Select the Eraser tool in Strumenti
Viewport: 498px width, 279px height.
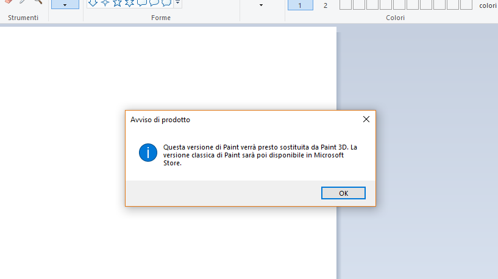click(x=9, y=2)
